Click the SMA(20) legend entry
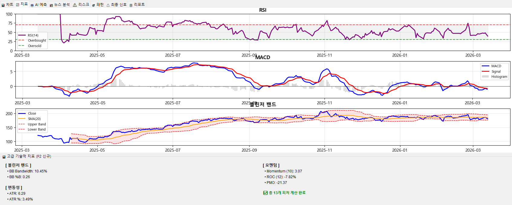This screenshot has width=512, height=205. [34, 119]
